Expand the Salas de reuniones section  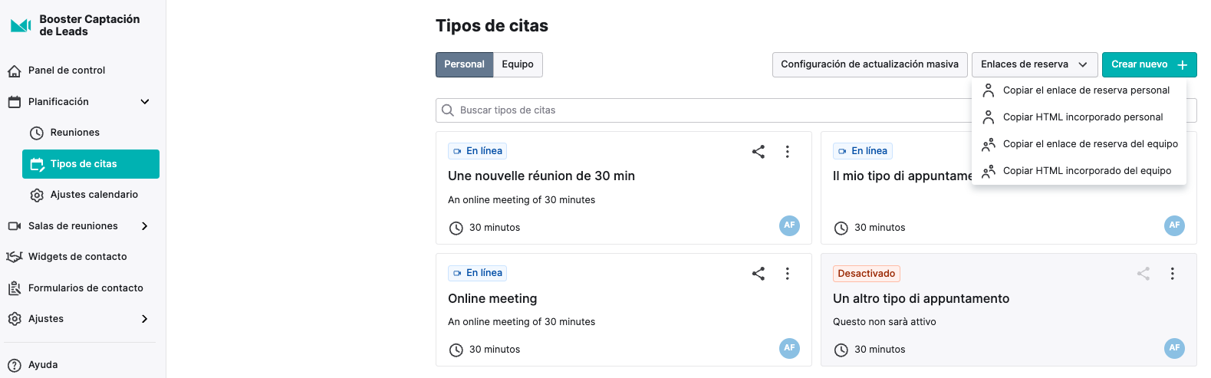[x=145, y=226]
